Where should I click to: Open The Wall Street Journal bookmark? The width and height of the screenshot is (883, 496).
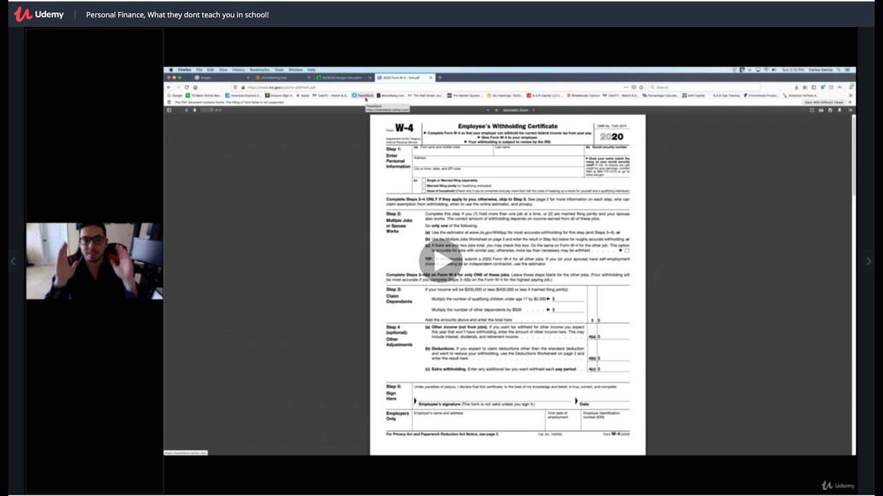tap(425, 96)
